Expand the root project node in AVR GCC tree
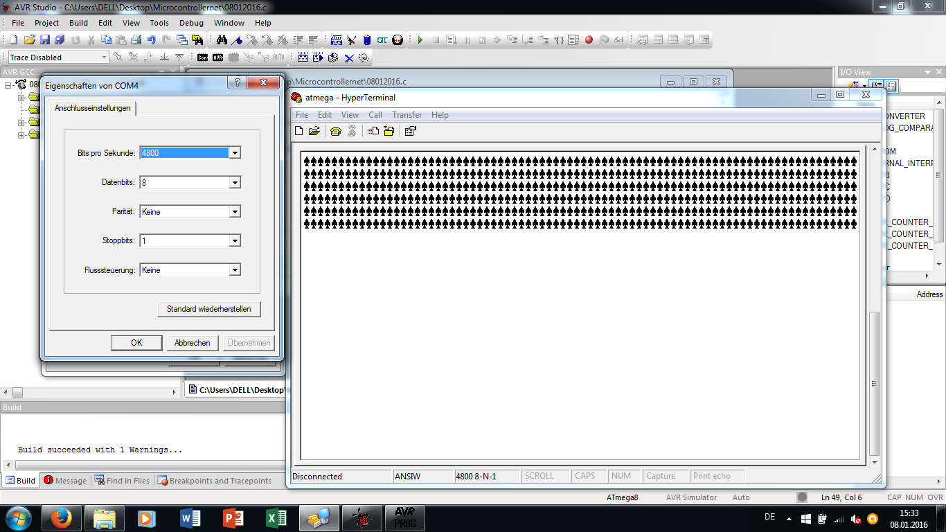 click(8, 85)
